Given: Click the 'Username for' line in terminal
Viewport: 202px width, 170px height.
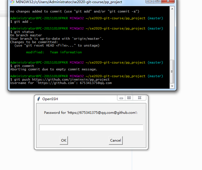Looking at the screenshot, I should (x=61, y=83).
